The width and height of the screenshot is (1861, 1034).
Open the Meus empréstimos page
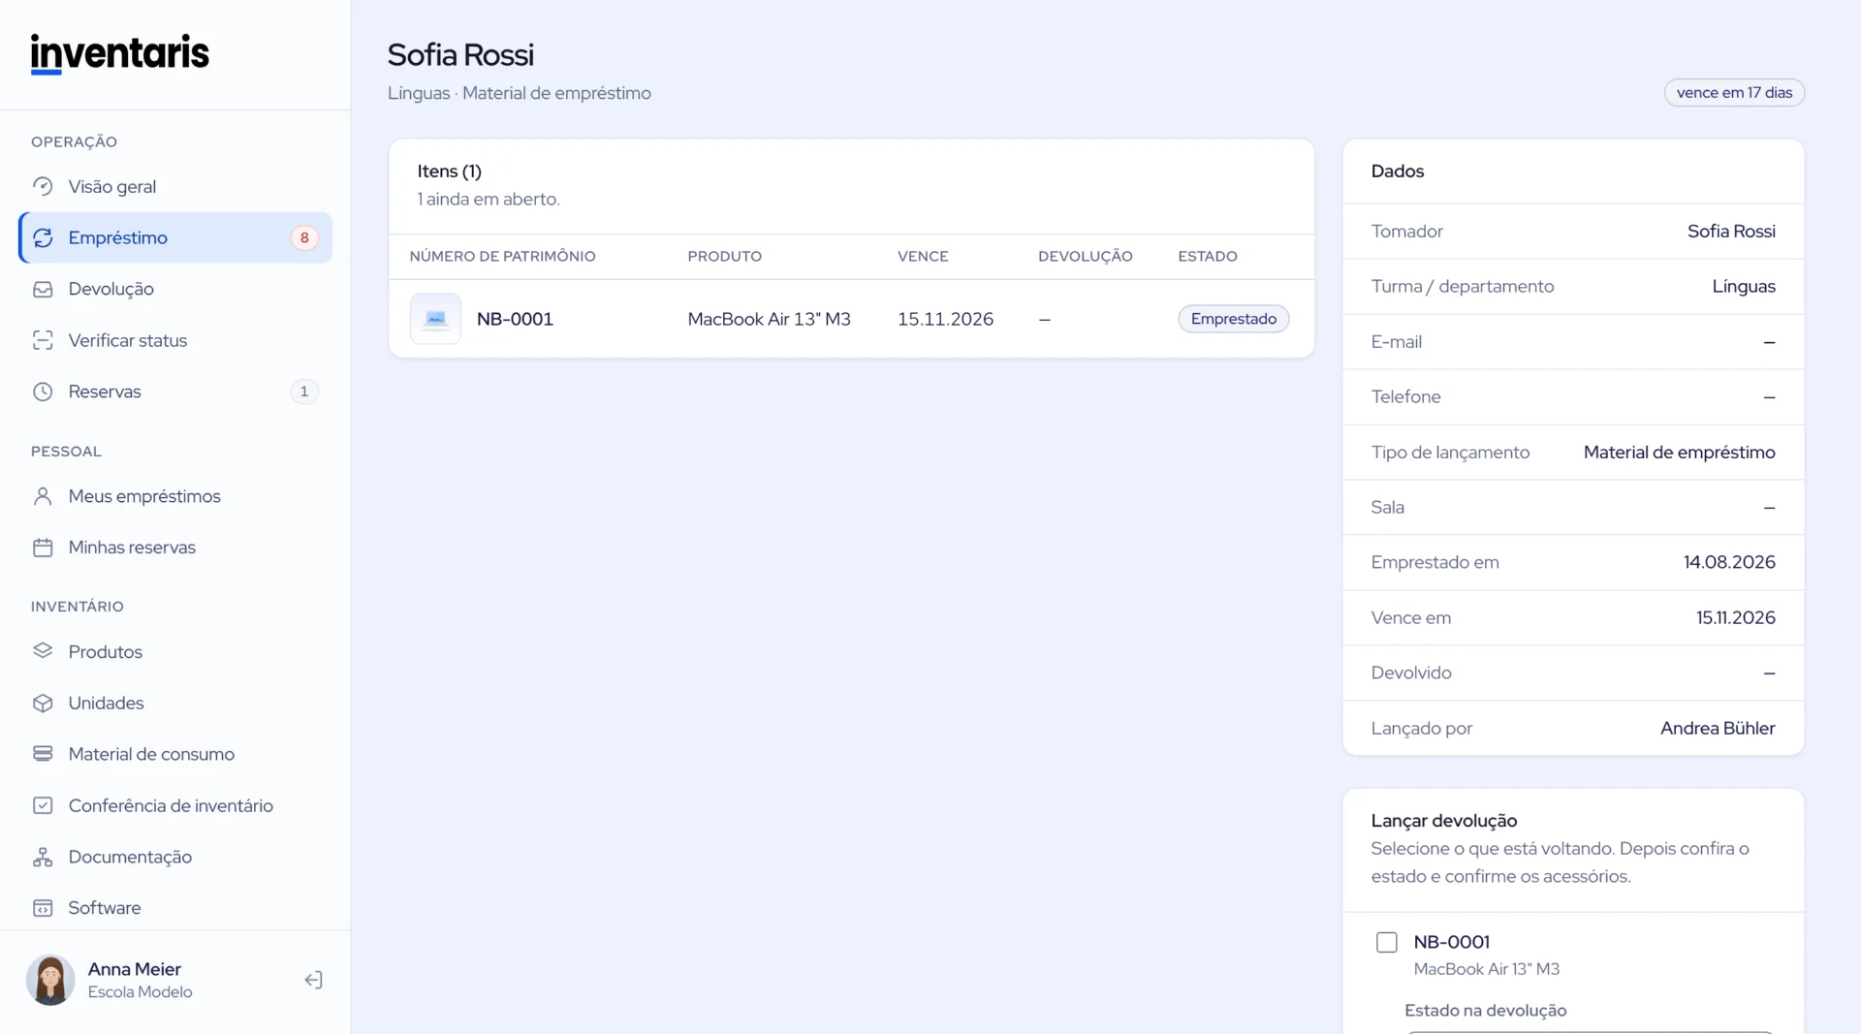(175, 496)
